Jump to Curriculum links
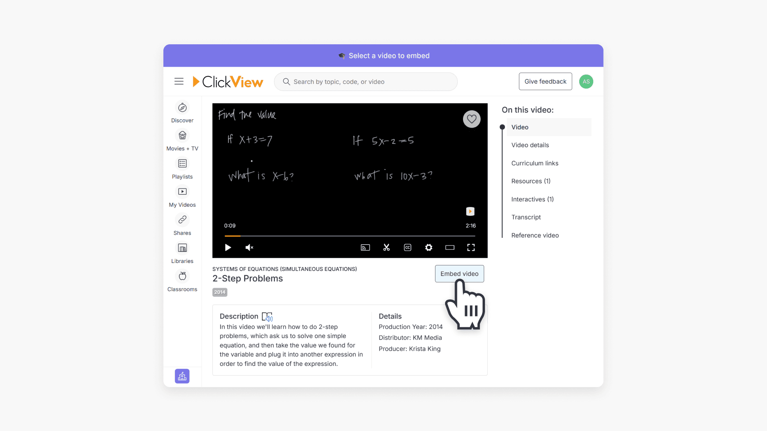Image resolution: width=767 pixels, height=431 pixels. (535, 163)
